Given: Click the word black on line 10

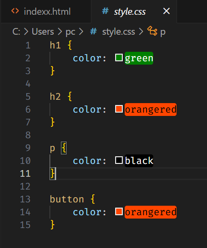Looking at the screenshot, I should (139, 161).
